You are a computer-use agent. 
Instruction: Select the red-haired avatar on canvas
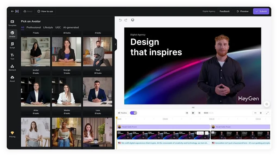[221, 69]
